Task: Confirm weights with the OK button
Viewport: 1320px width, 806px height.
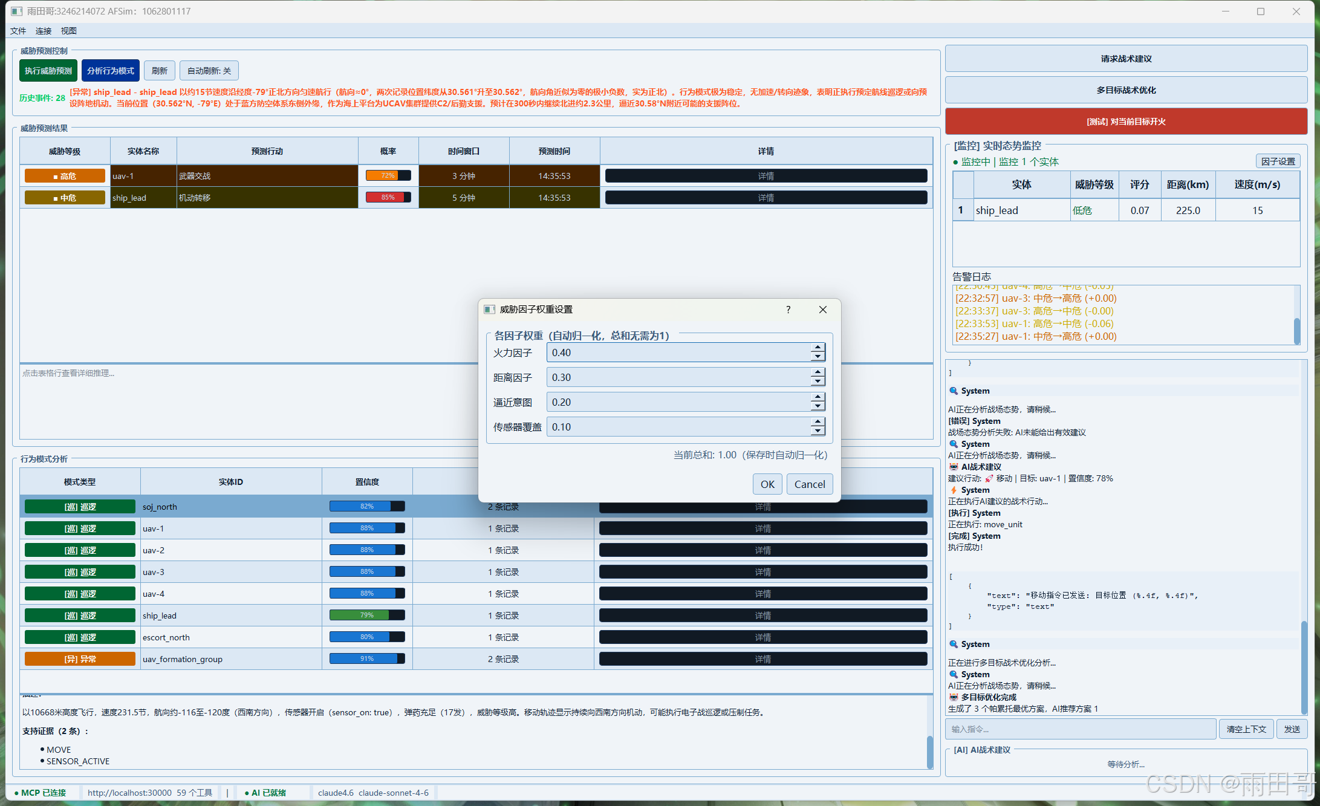Action: coord(767,484)
